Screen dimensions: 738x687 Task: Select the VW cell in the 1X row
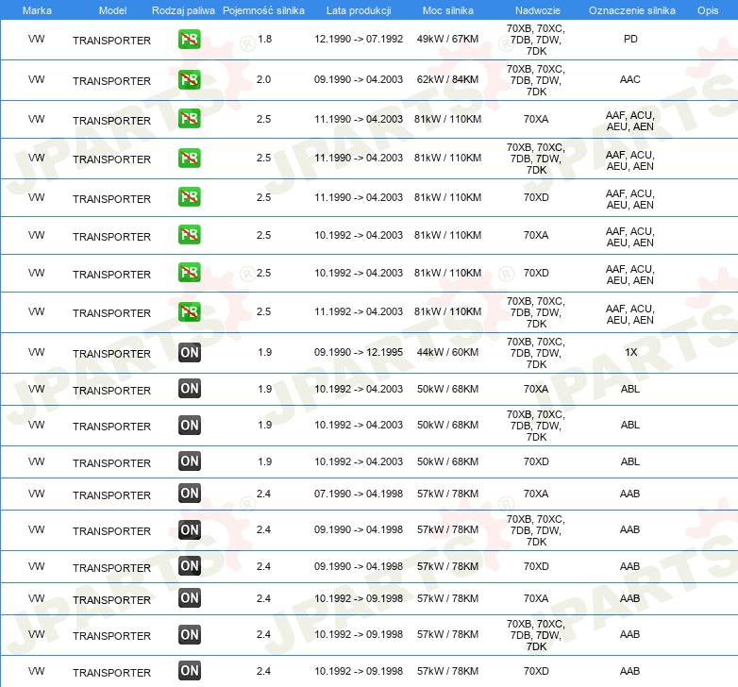click(x=36, y=352)
